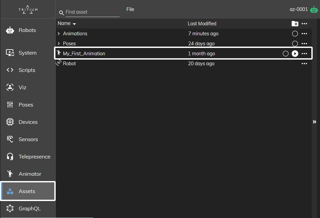Open Poses sliders icon in sidebar

point(10,105)
